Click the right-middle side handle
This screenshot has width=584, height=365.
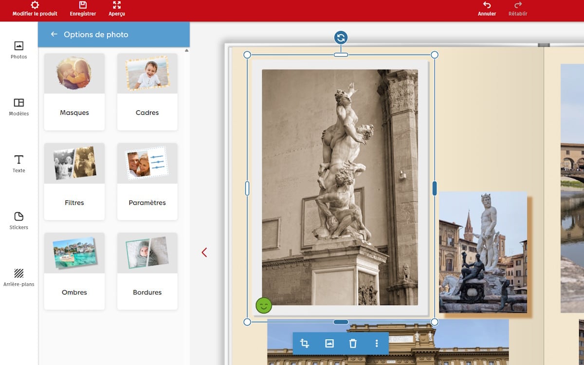pyautogui.click(x=435, y=188)
